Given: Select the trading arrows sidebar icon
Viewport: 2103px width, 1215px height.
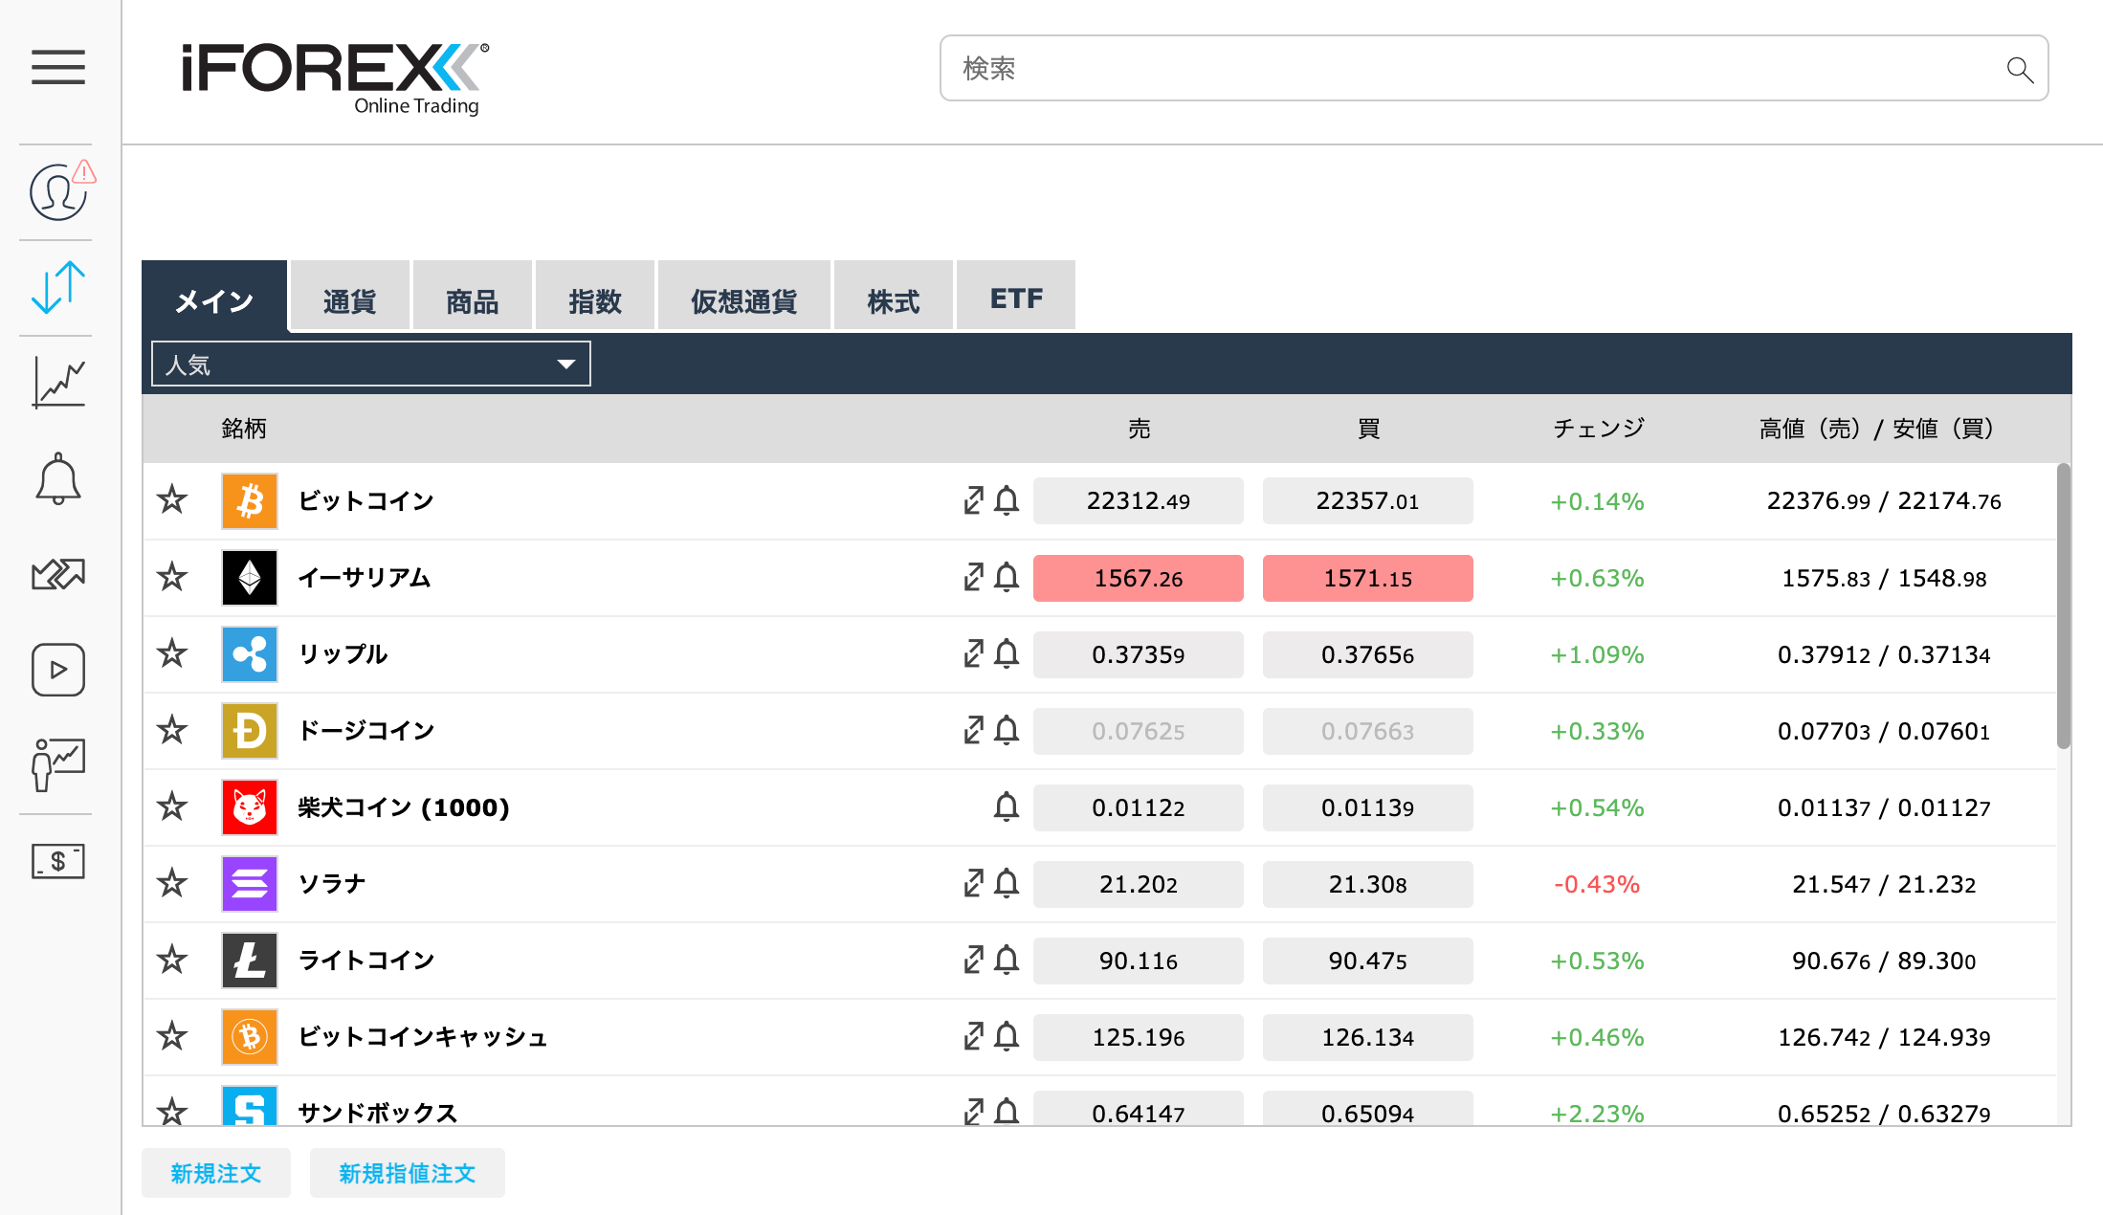Looking at the screenshot, I should (57, 287).
